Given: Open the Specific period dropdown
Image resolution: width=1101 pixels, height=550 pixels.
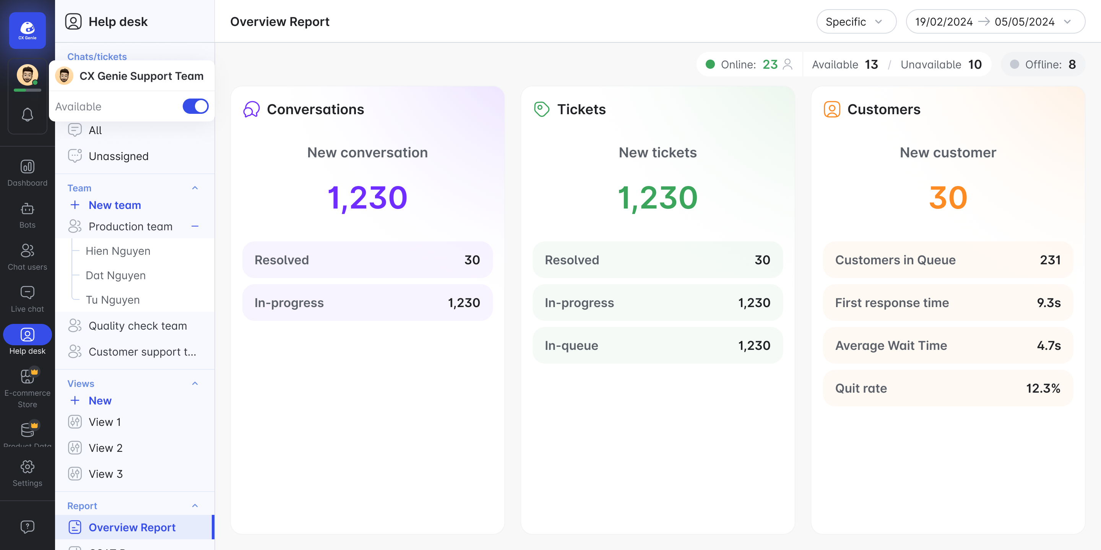Looking at the screenshot, I should point(856,22).
